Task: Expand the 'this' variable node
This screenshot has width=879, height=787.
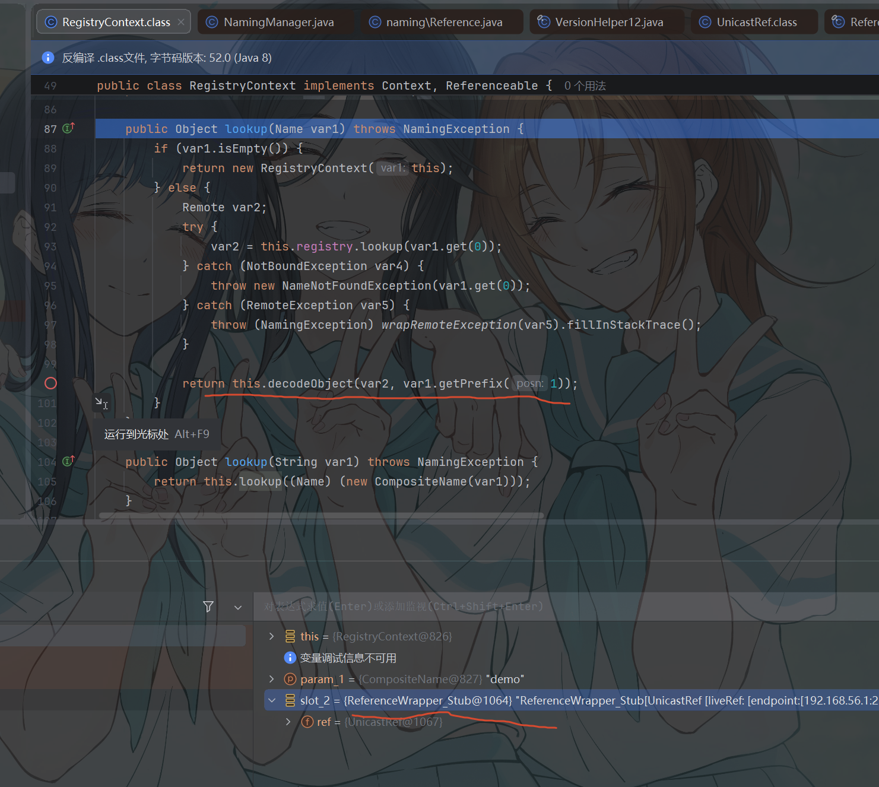Action: point(272,636)
